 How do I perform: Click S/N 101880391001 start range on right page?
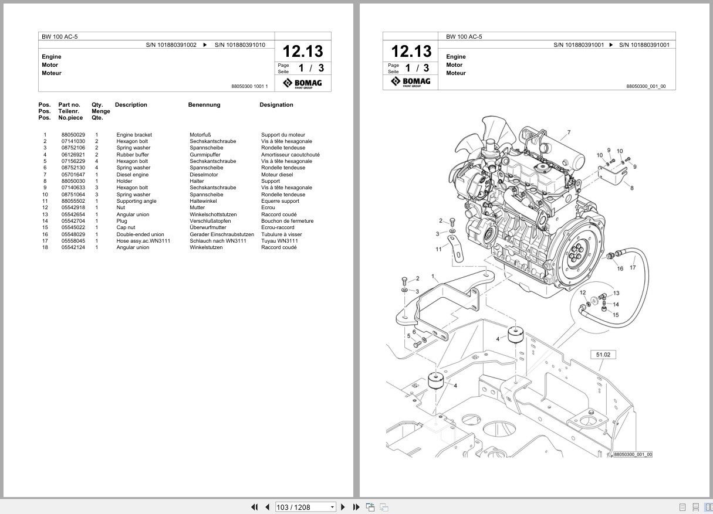point(579,45)
